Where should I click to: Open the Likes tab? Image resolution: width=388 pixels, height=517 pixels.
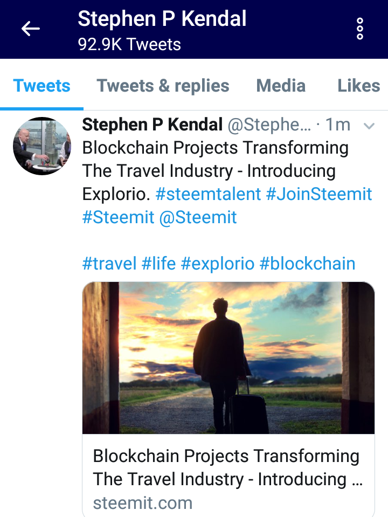[359, 86]
